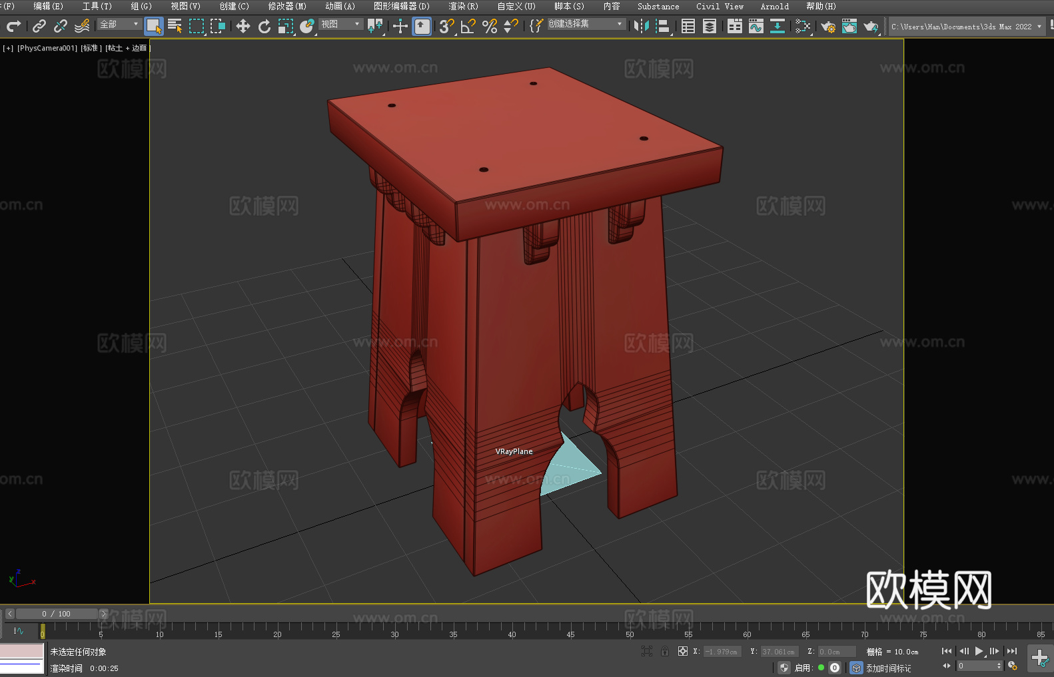The height and width of the screenshot is (677, 1054).
Task: Toggle the Ribbon display icon
Action: [735, 26]
